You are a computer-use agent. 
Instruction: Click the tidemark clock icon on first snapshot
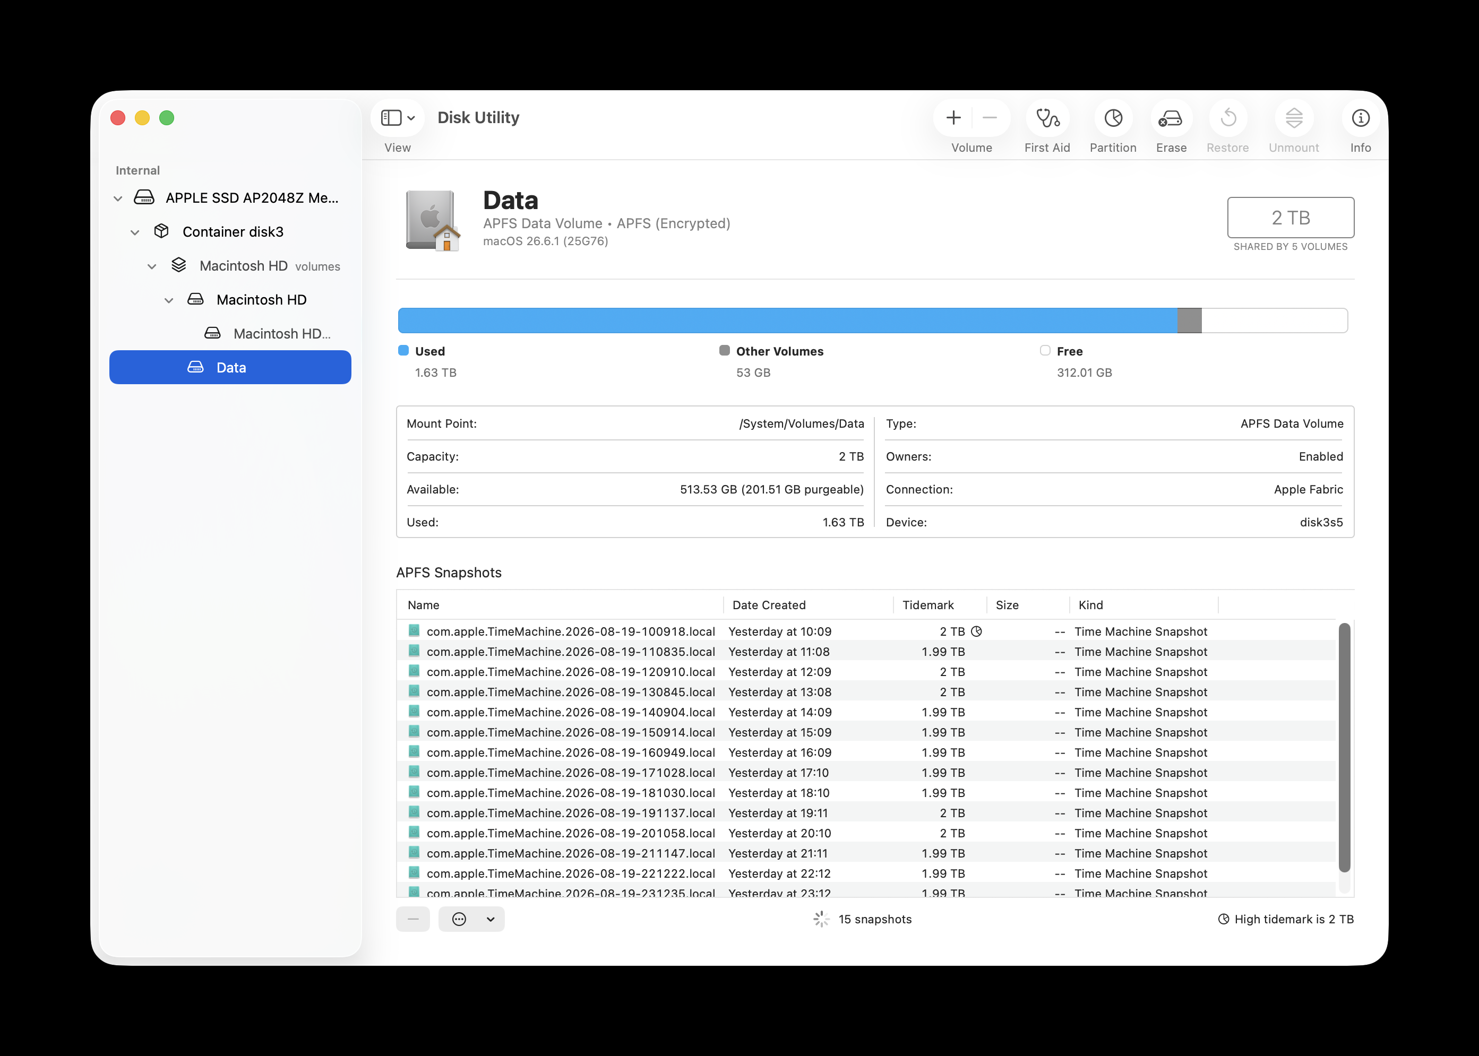pos(976,631)
